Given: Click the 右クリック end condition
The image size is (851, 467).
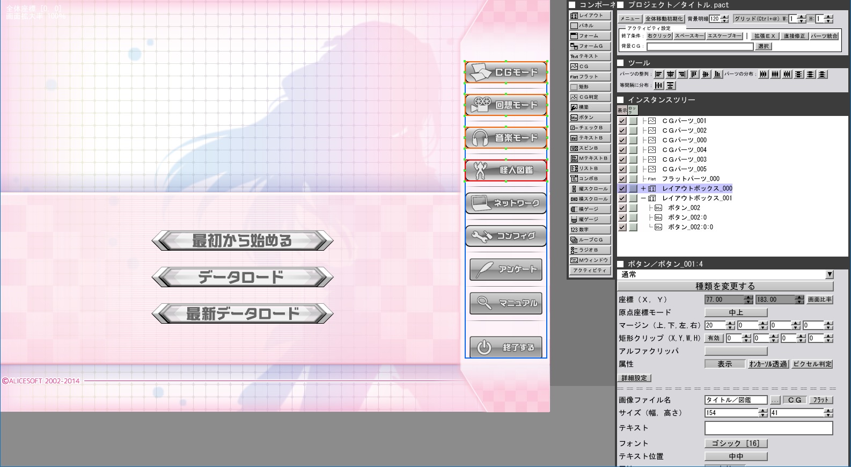Looking at the screenshot, I should point(659,36).
